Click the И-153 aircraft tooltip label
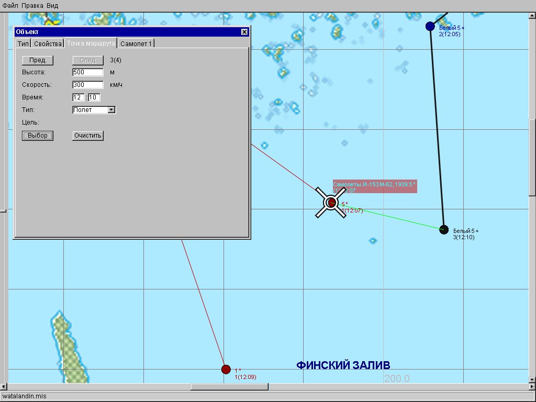Viewport: 536px width, 402px height. (x=374, y=187)
